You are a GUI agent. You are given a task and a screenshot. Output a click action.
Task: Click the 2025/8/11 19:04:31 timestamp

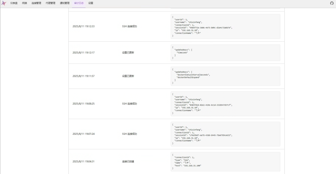(x=83, y=162)
